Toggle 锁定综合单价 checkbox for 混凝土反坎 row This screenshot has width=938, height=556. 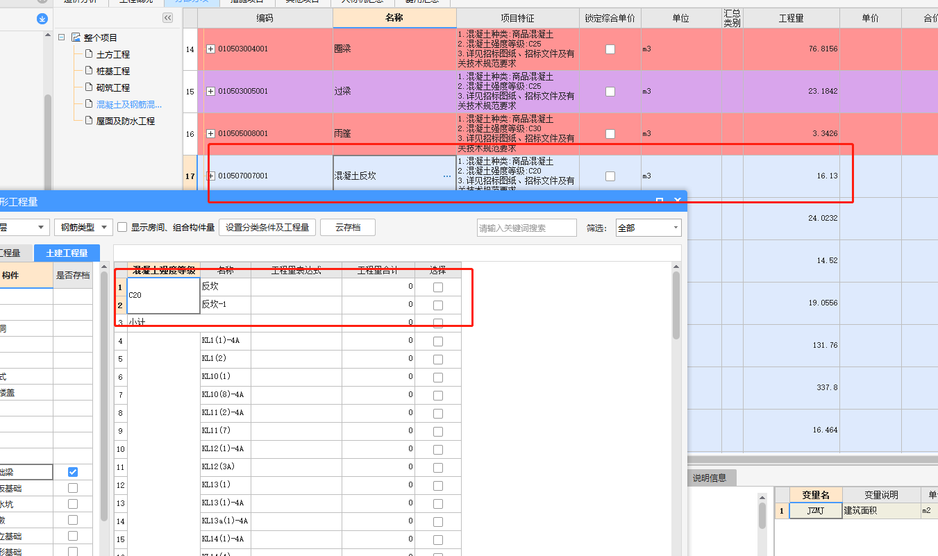tap(610, 176)
